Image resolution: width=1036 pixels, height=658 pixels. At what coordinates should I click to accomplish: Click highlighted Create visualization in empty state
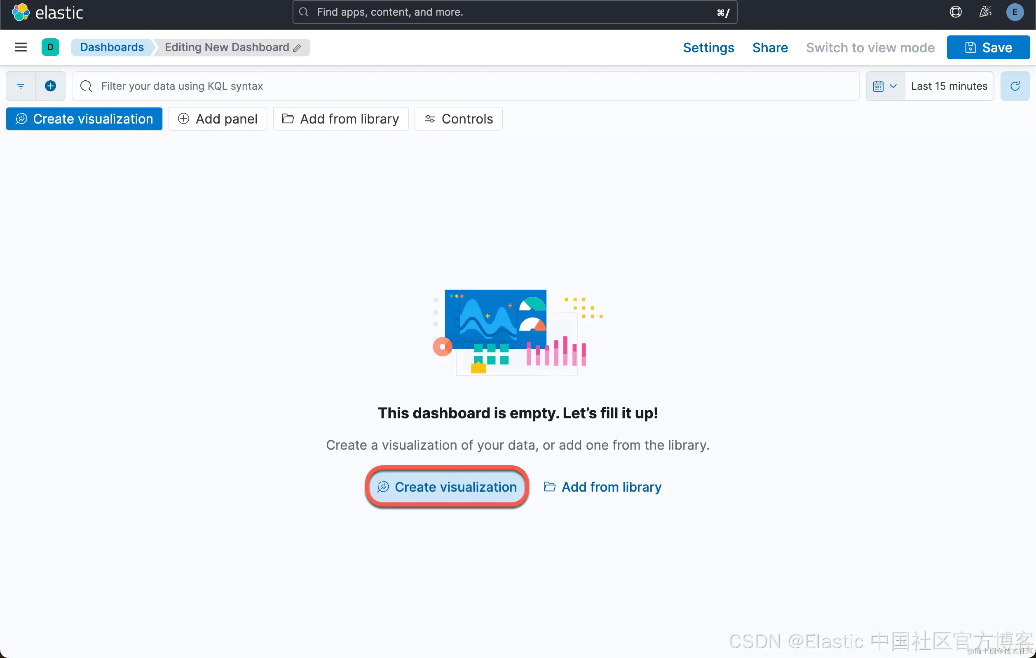coord(447,487)
